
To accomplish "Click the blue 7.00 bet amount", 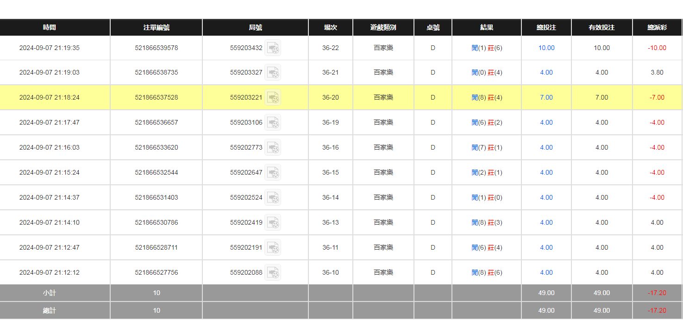I will point(546,98).
